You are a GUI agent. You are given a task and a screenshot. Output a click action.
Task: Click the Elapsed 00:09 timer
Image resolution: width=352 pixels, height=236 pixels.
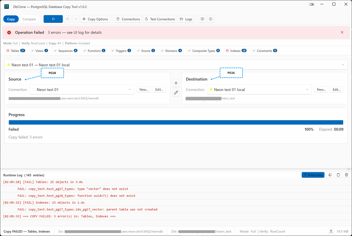331,129
